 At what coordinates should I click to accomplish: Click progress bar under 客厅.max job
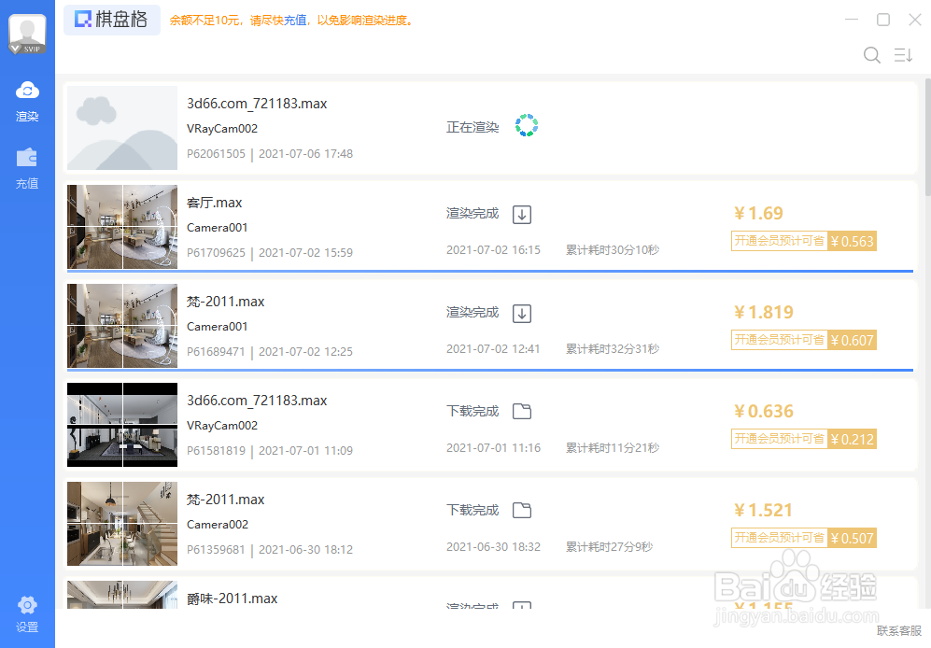[x=490, y=272]
